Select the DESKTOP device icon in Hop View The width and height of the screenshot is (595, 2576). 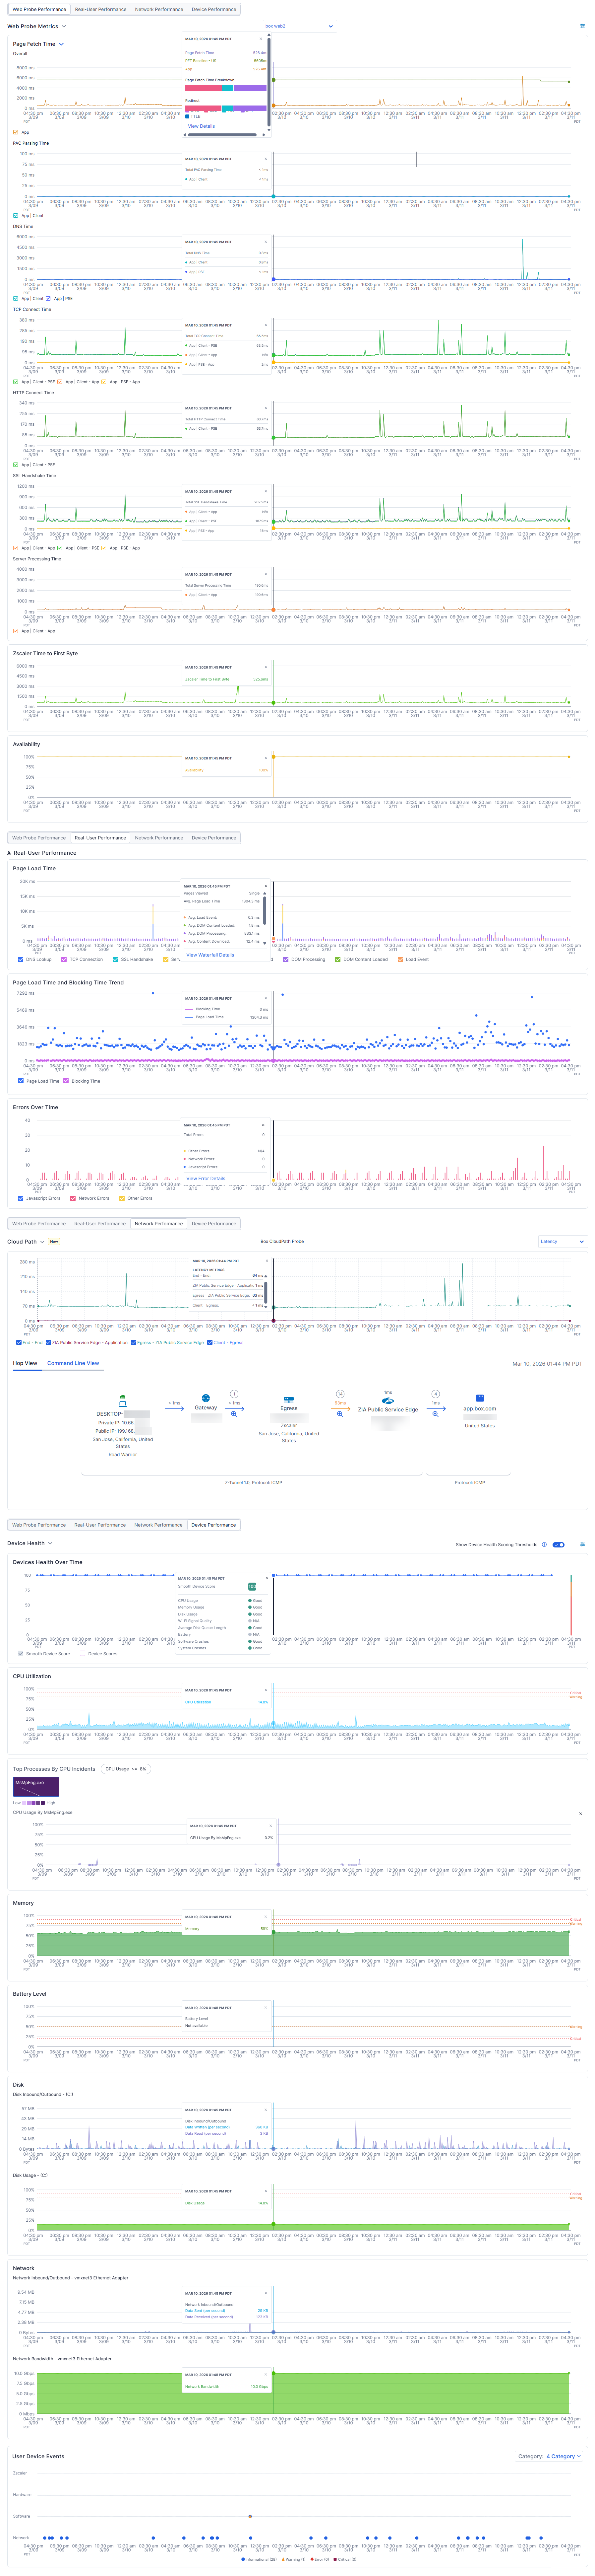[x=123, y=1401]
